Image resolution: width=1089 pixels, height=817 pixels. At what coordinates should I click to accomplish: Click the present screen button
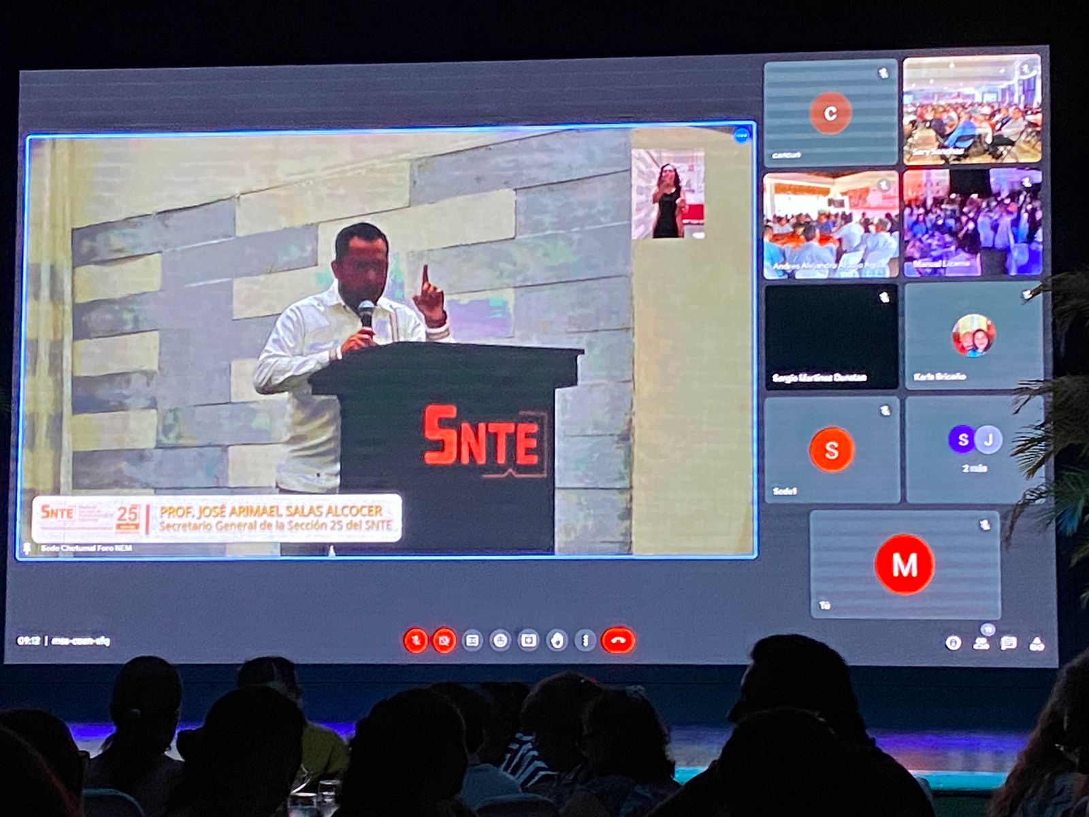(x=529, y=641)
